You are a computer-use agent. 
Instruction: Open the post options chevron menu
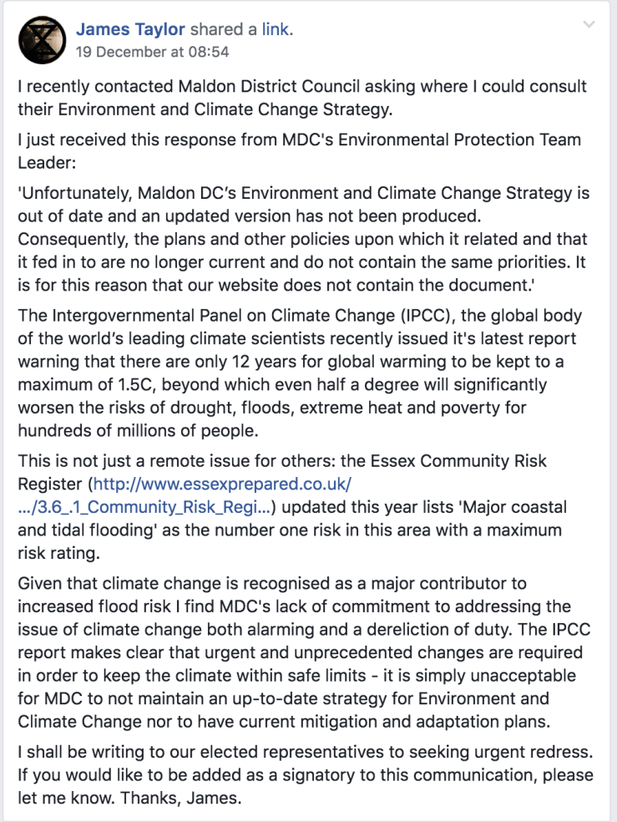(x=589, y=26)
